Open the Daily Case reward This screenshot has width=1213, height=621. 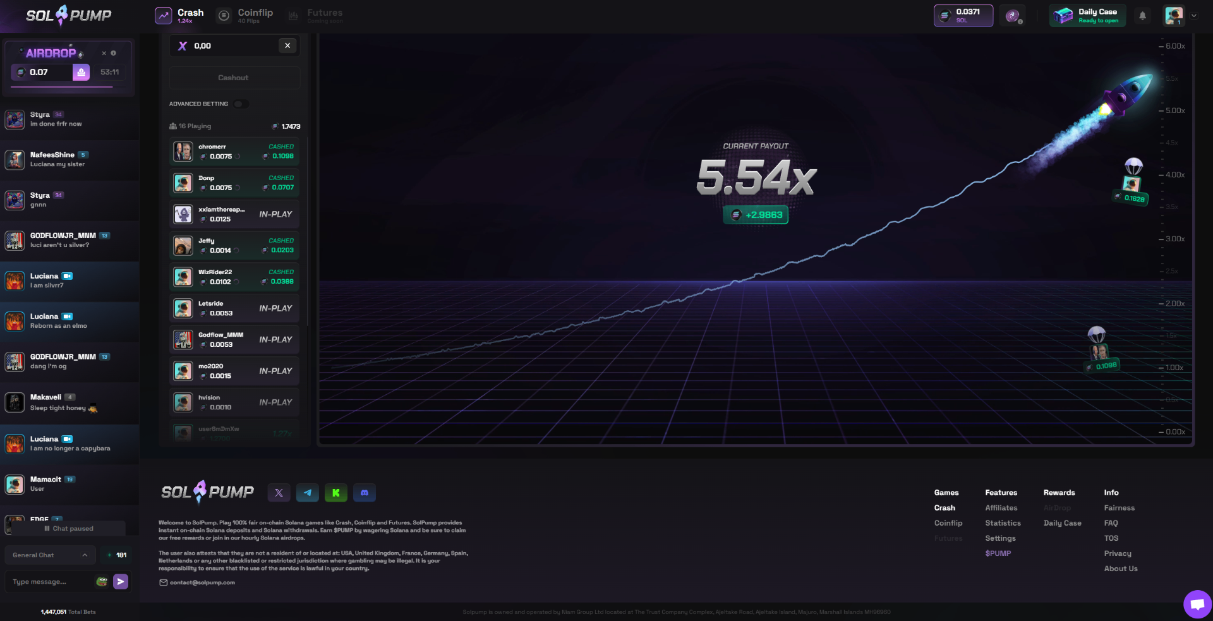click(x=1087, y=16)
